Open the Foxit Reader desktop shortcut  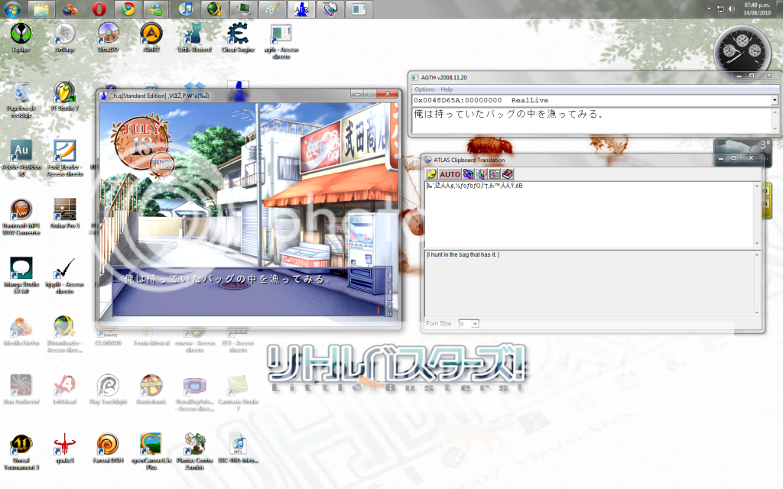(x=65, y=158)
